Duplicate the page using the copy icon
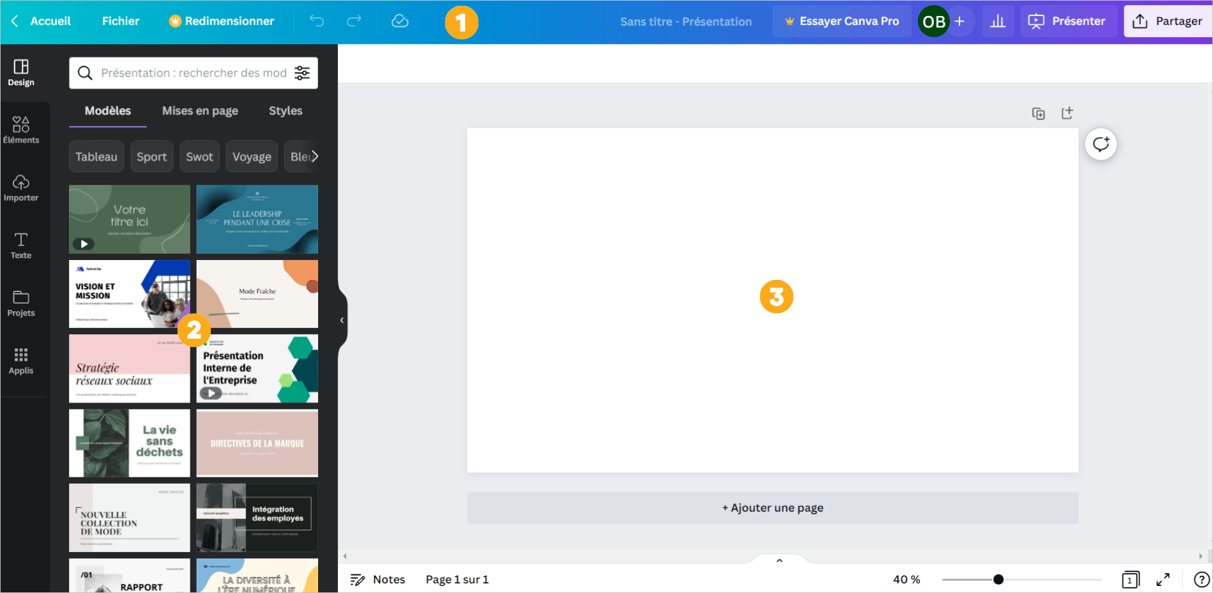This screenshot has width=1213, height=593. pos(1038,114)
